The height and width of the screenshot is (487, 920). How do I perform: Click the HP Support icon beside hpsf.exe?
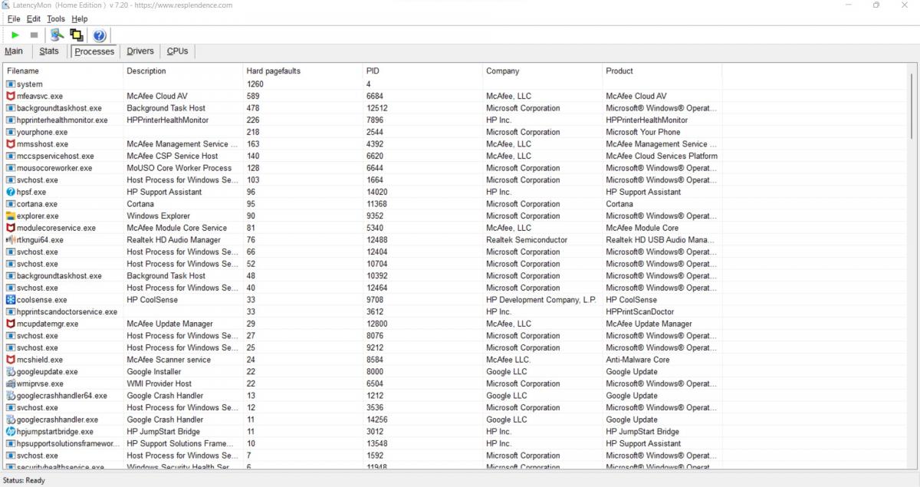tap(11, 192)
